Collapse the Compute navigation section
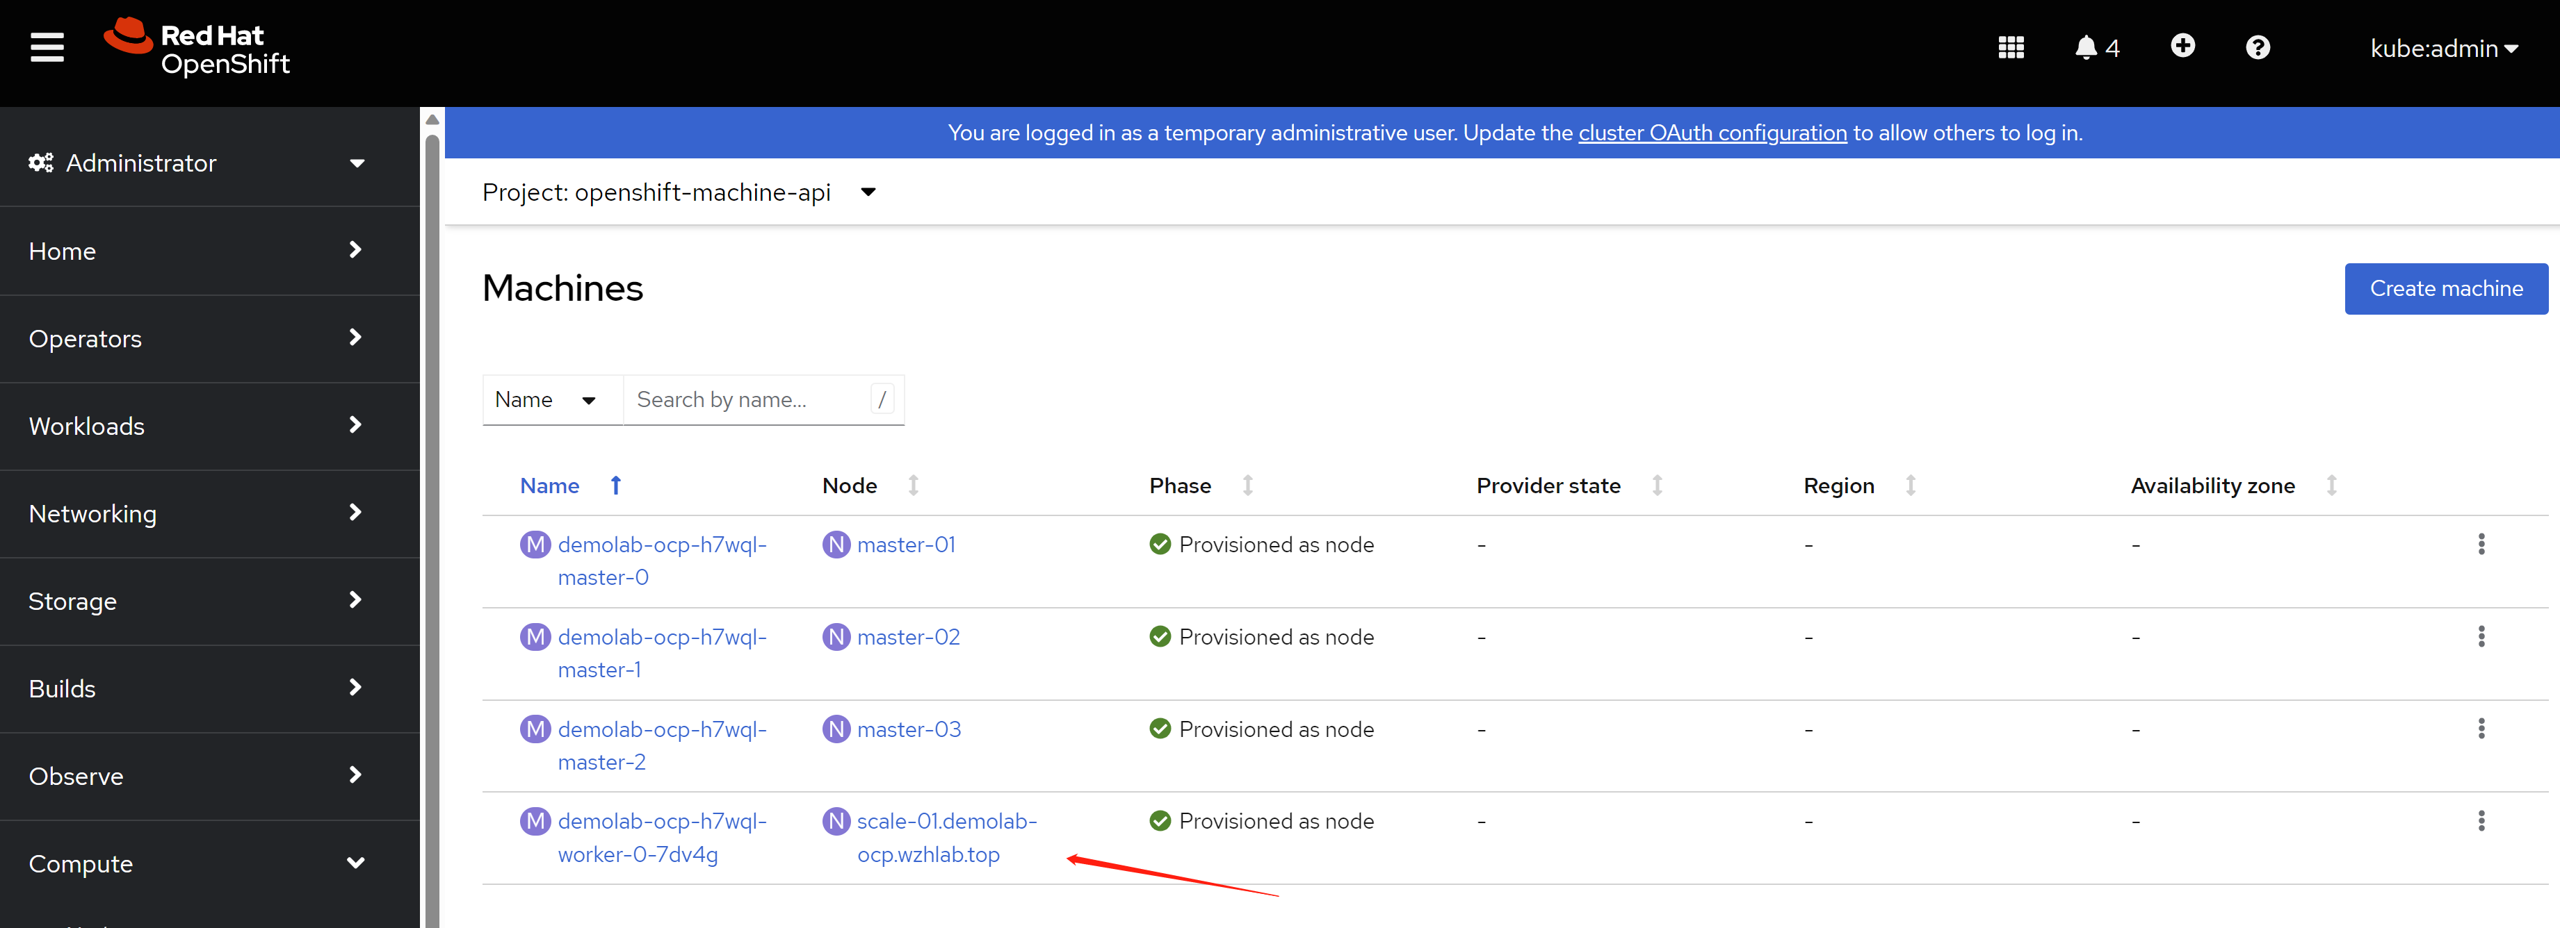The height and width of the screenshot is (928, 2560). click(197, 863)
